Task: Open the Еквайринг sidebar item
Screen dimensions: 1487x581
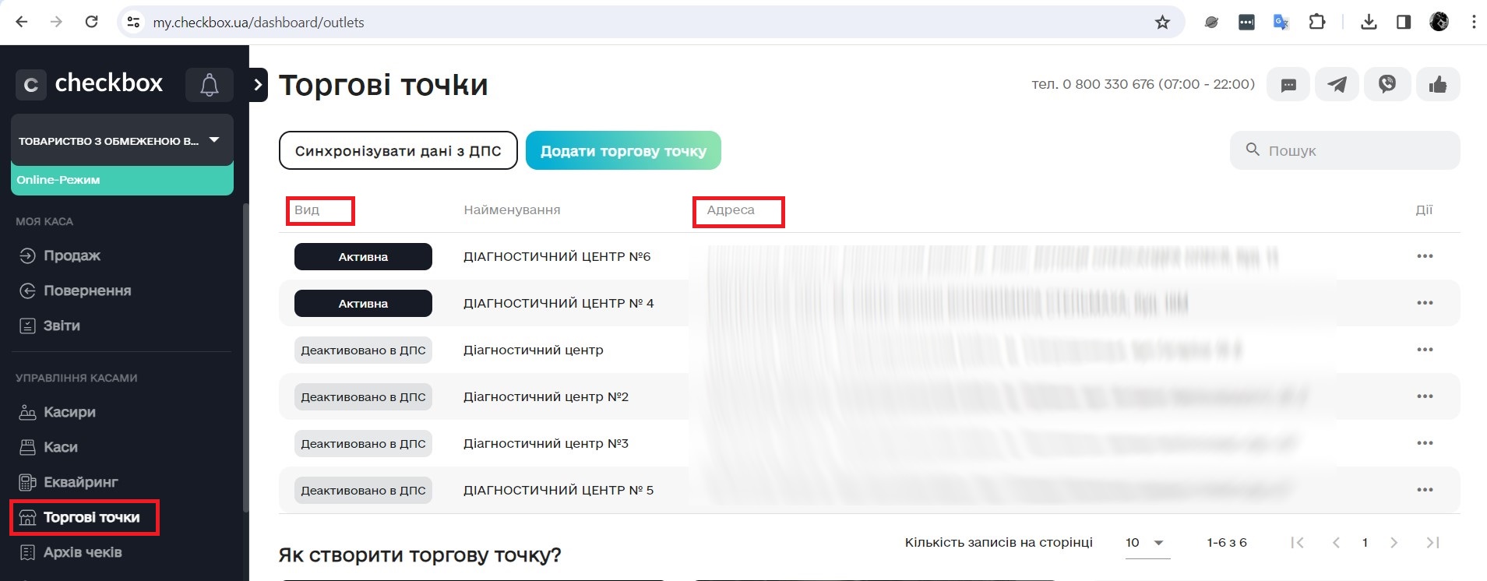Action: pyautogui.click(x=80, y=482)
